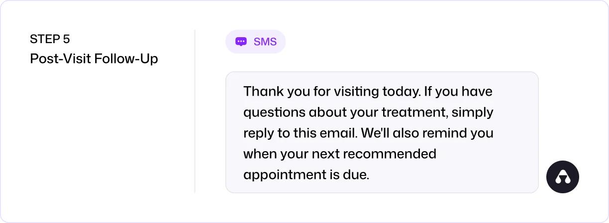Click the phrase 'We'll also remind you'

coord(427,133)
